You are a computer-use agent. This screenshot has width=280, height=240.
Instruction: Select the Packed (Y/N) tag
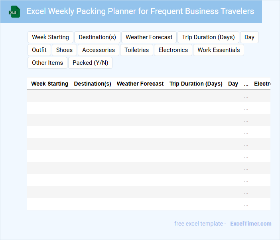90,63
